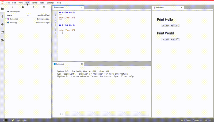Open the Tabs menu

coord(42,3)
